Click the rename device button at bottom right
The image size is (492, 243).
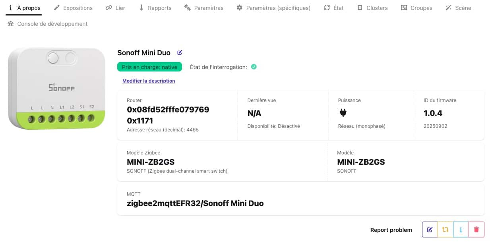pyautogui.click(x=430, y=229)
